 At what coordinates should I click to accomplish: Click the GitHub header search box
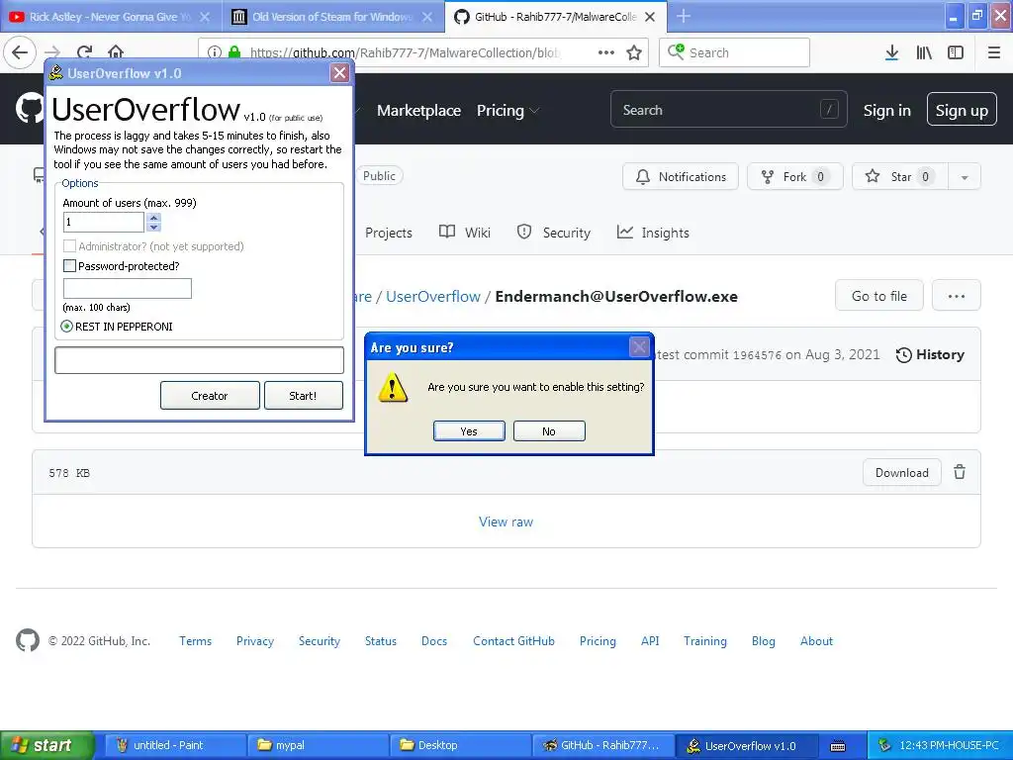[728, 110]
